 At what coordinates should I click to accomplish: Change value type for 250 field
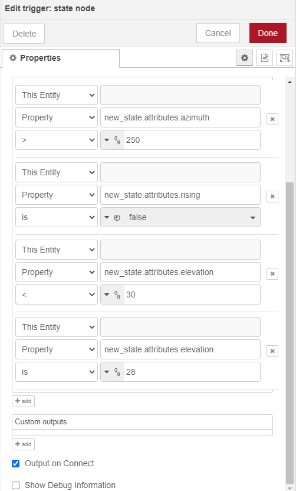[113, 140]
